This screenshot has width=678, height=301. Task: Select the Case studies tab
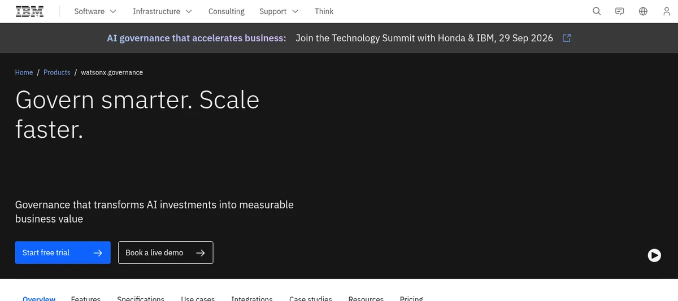[x=310, y=298]
